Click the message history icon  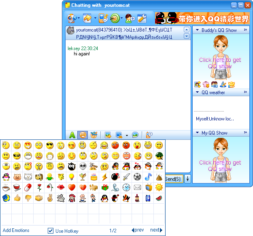(x=149, y=135)
